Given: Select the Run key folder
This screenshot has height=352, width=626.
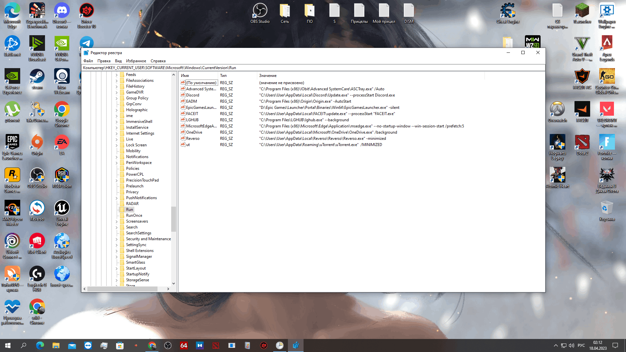Looking at the screenshot, I should 129,210.
